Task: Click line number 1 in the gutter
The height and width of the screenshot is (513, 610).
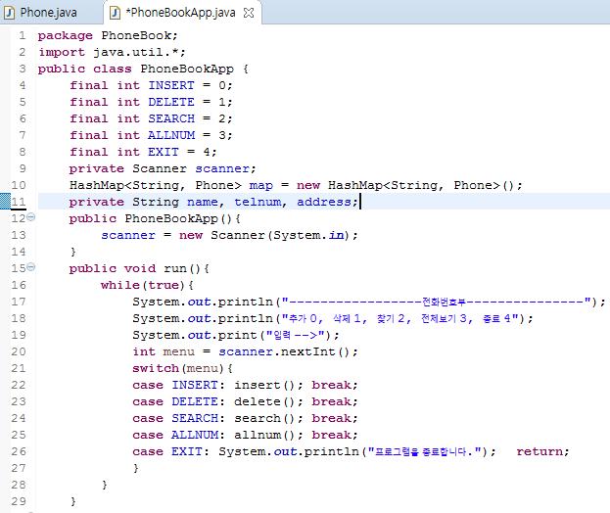Action: 23,36
